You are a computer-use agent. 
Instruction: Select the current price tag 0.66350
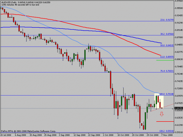point(179,108)
